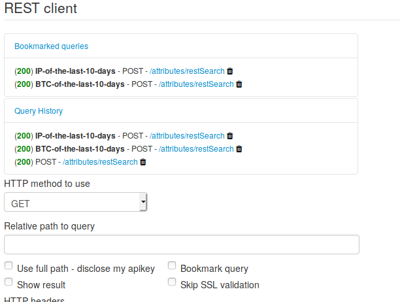Select BTC-of-the-last-10-days name in Bookmarked queries
The image size is (400, 302).
pyautogui.click(x=80, y=84)
